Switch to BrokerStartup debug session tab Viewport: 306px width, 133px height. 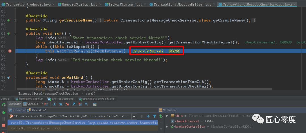pos(60,99)
